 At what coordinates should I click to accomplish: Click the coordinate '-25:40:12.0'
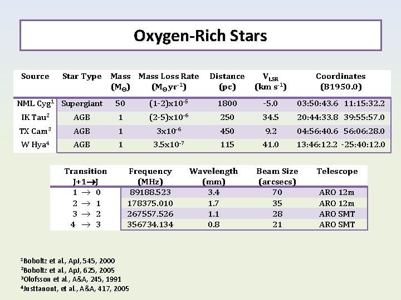[363, 144]
